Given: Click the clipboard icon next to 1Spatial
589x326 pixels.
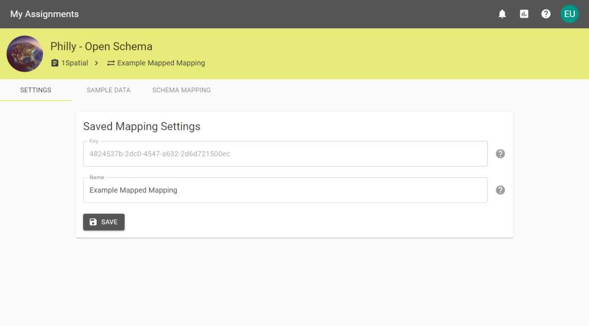Looking at the screenshot, I should click(55, 63).
